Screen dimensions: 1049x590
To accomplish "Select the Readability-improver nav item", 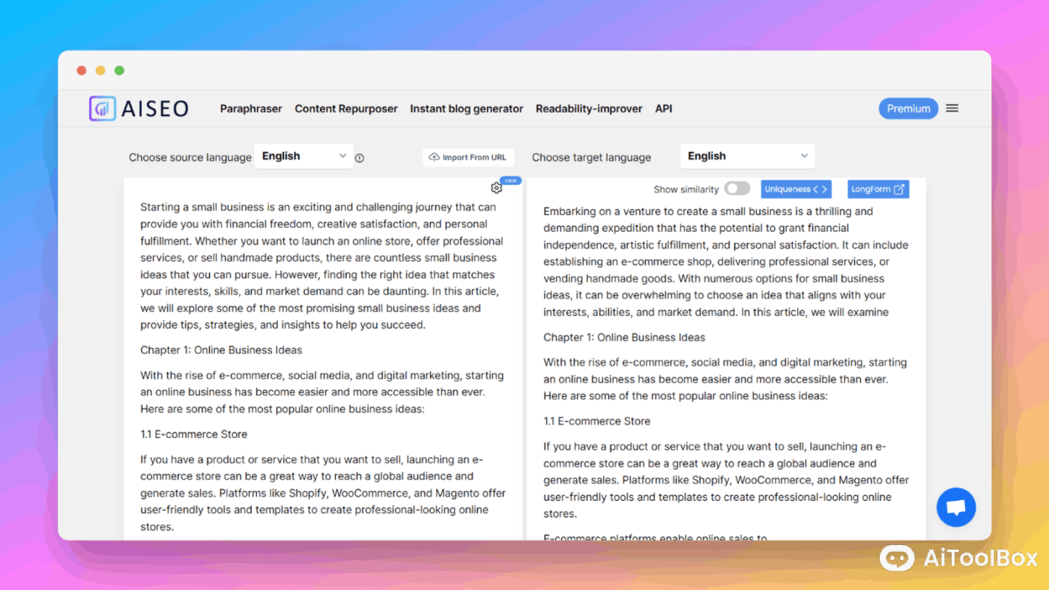I will coord(589,109).
